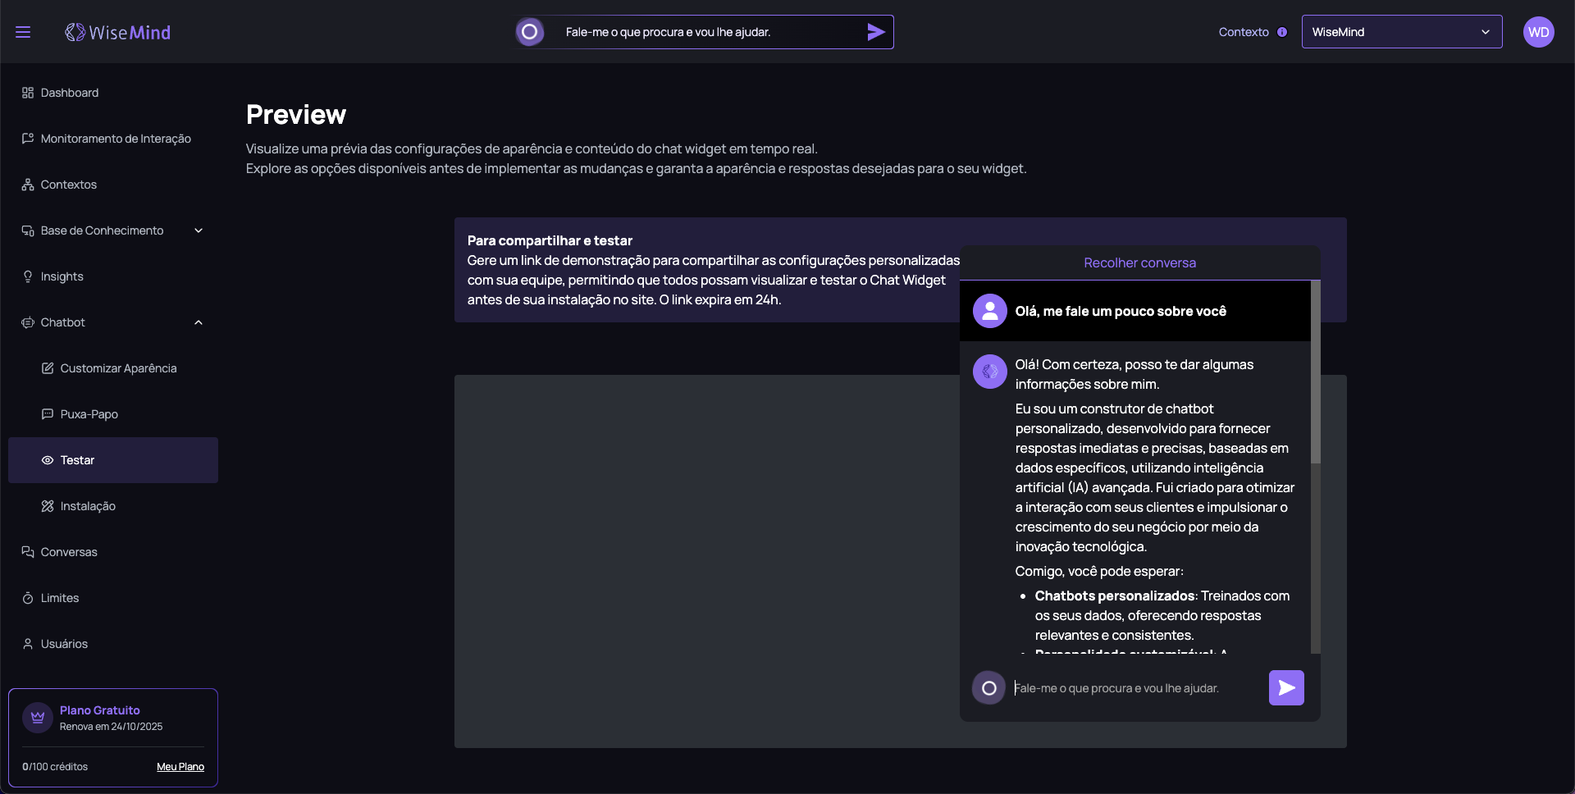
Task: Click the crown icon on Plano Gratuito
Action: coord(38,718)
